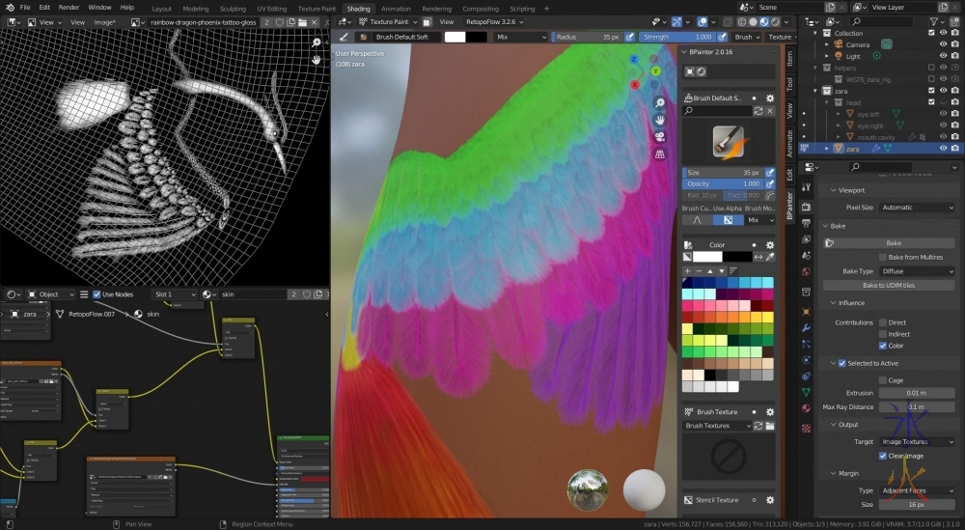965x530 pixels.
Task: Enable the Use Nodes checkbox
Action: (x=97, y=294)
